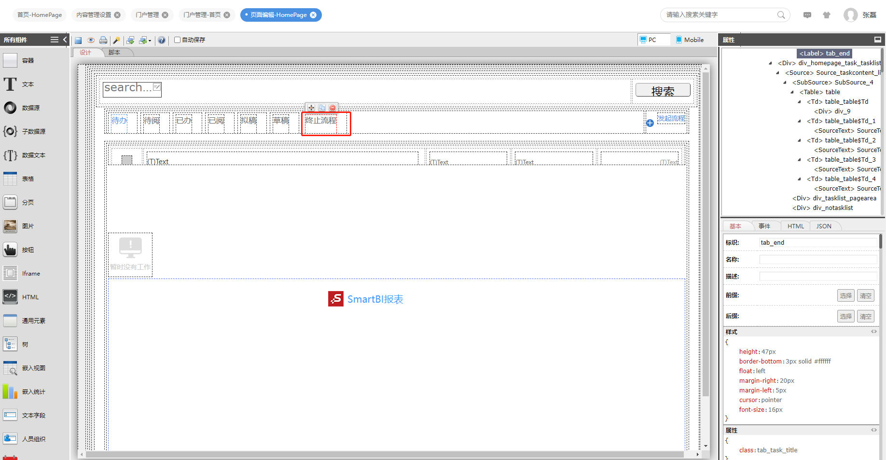Viewport: 886px width, 460px height.
Task: Open the component list menu icon
Action: coord(55,40)
